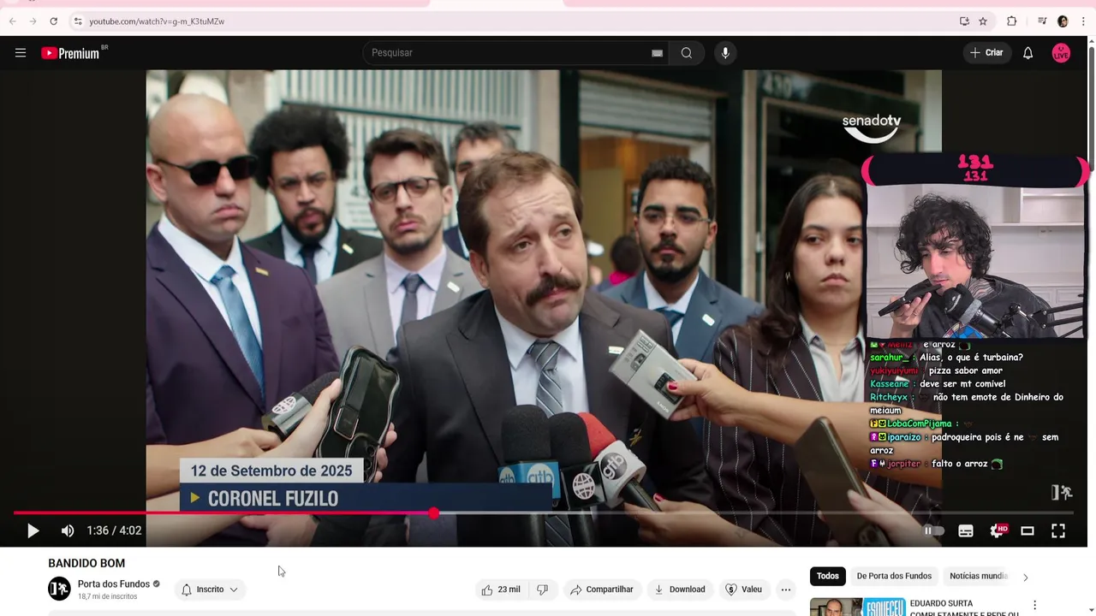Open the Chrome profile avatar
The image size is (1096, 616).
[x=1063, y=21]
